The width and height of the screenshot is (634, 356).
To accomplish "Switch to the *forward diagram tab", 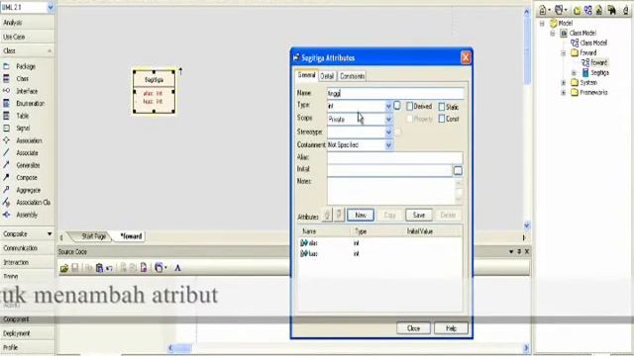I will [131, 236].
